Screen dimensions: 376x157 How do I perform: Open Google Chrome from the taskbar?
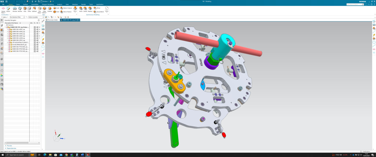tap(66, 155)
